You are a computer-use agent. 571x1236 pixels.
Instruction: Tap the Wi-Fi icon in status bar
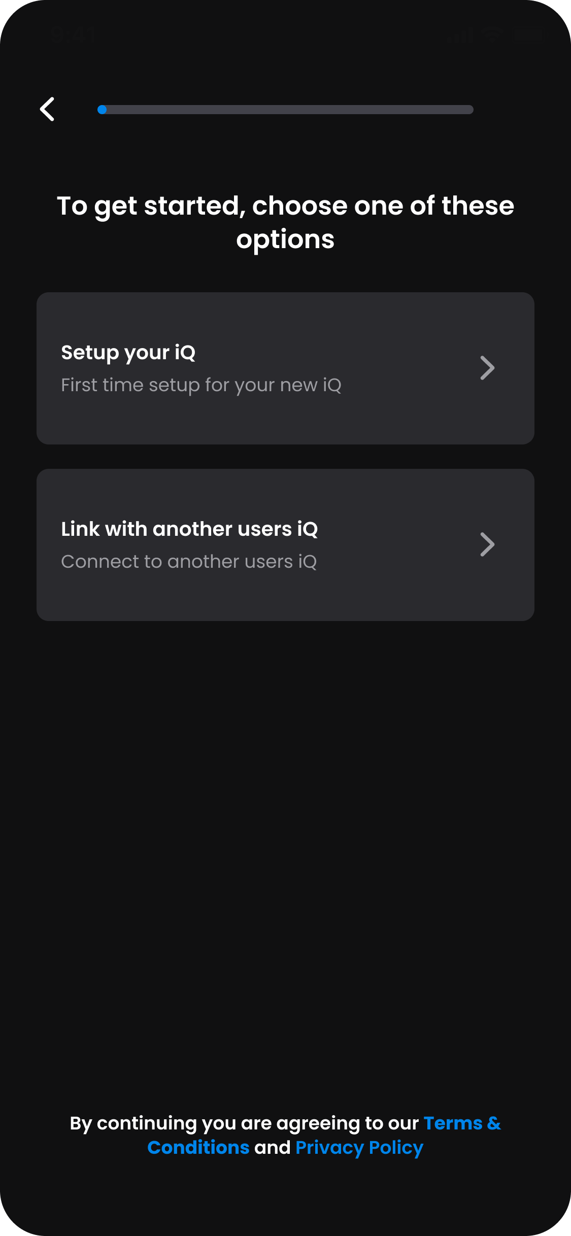coord(491,35)
